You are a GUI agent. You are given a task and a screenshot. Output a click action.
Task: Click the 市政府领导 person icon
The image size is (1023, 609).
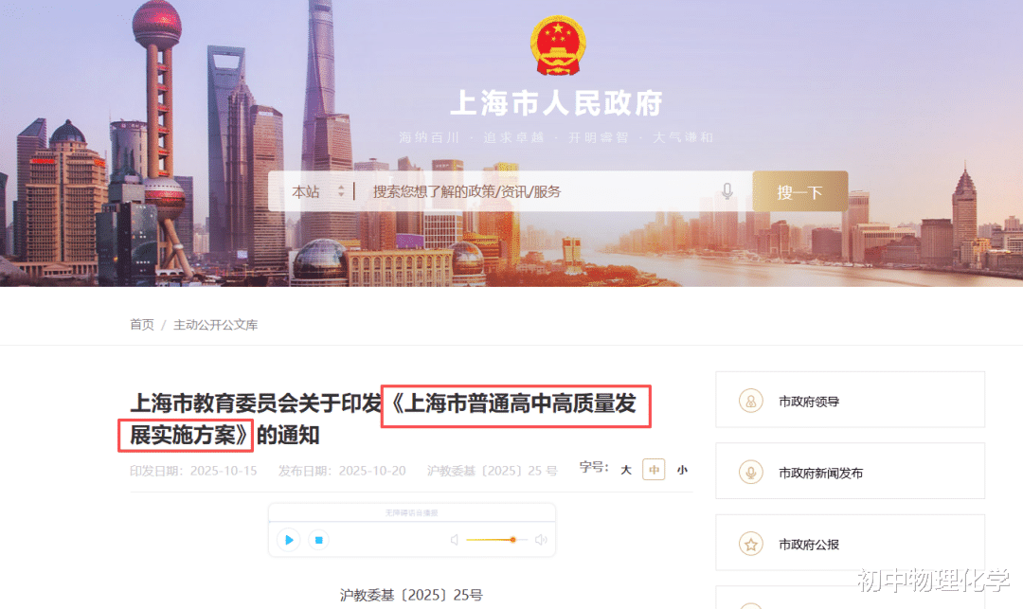click(751, 401)
